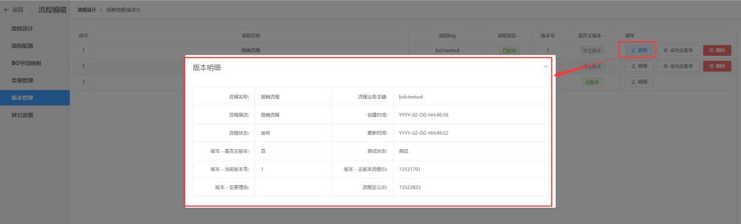This screenshot has width=741, height=224.
Task: Click 设为主版本 for row 1
Action: (678, 51)
